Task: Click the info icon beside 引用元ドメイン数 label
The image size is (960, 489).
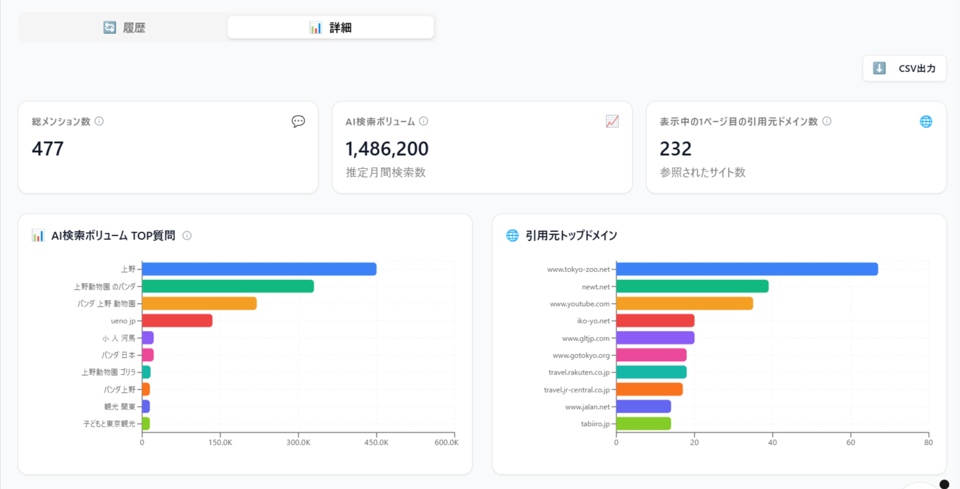Action: 827,121
